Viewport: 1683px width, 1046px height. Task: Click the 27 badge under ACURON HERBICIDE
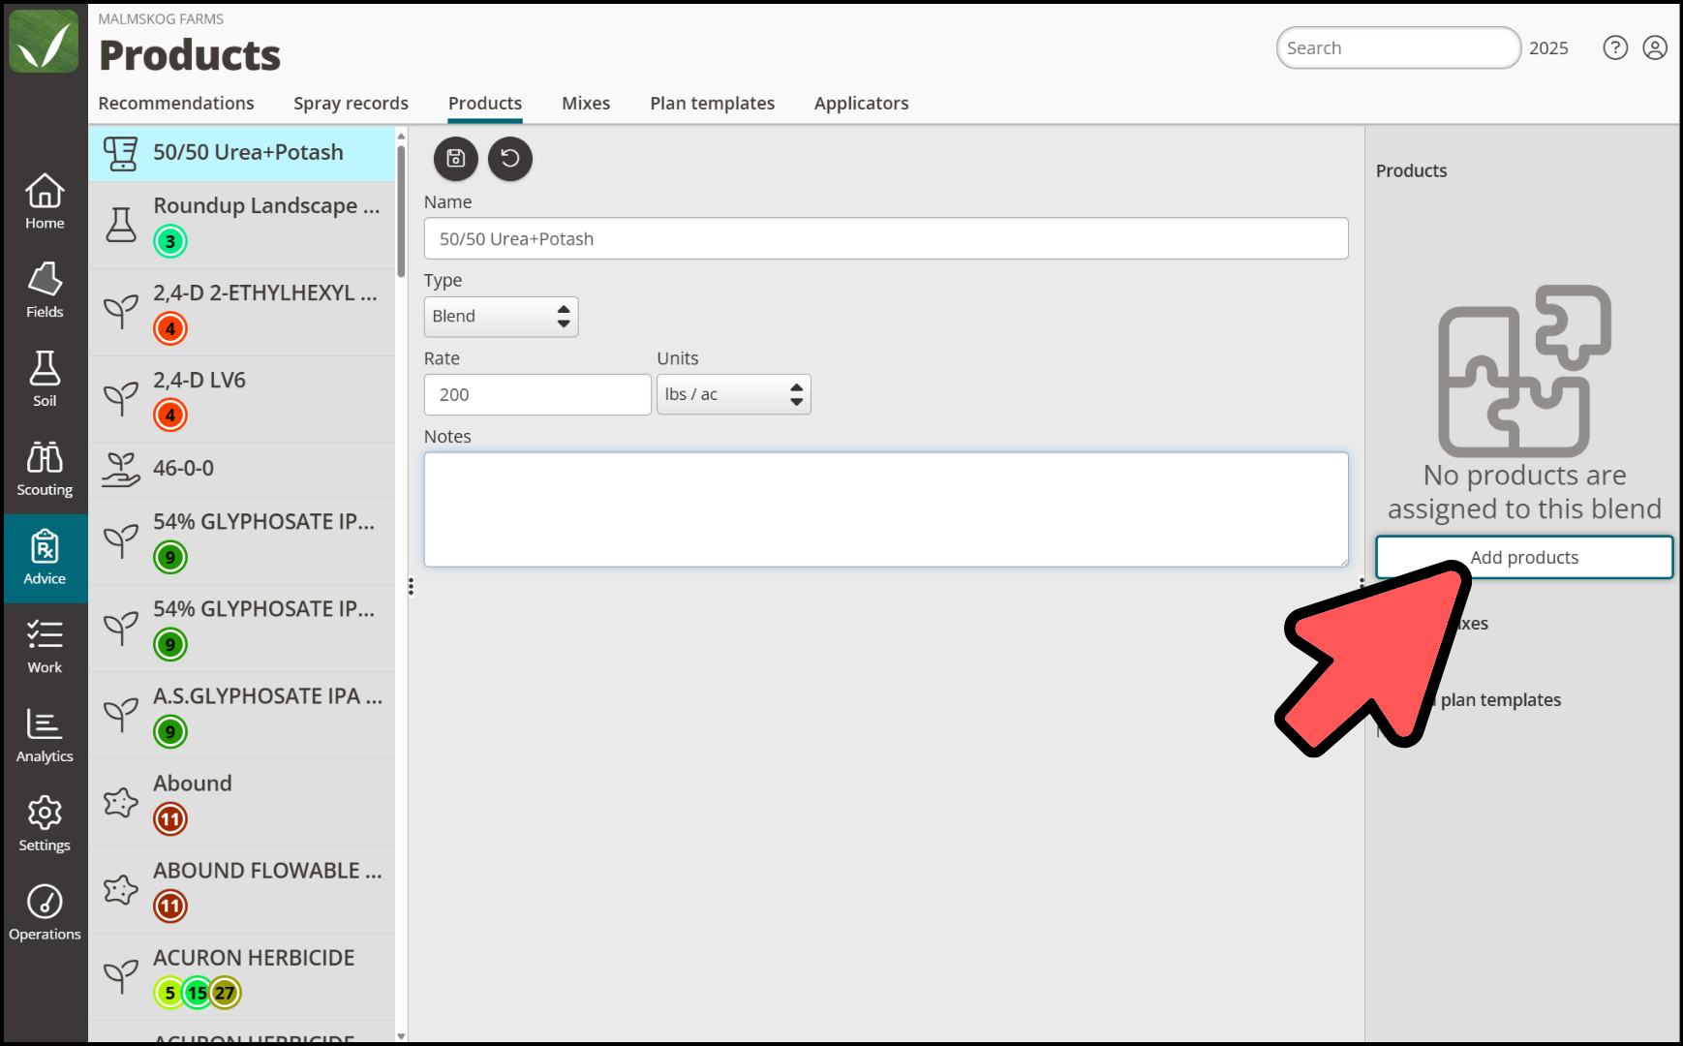[x=225, y=993]
